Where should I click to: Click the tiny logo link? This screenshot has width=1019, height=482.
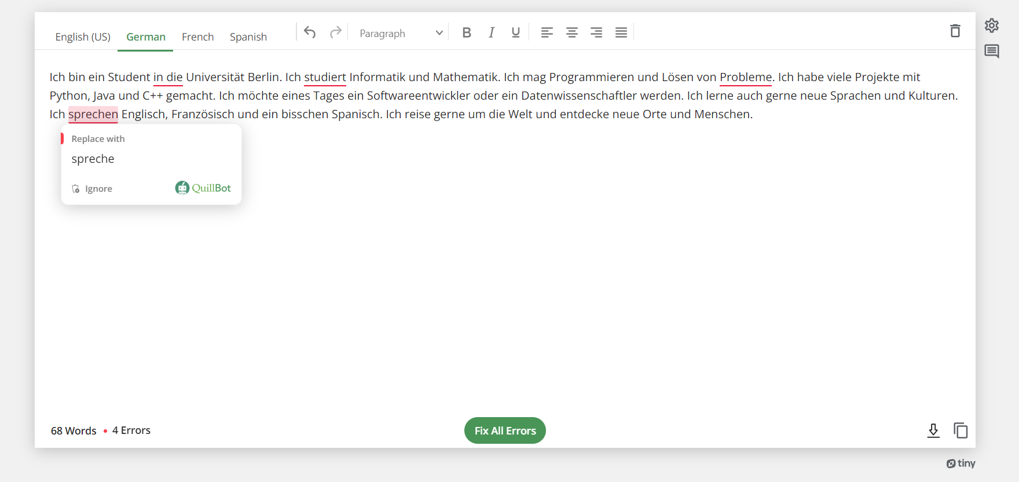pos(961,463)
